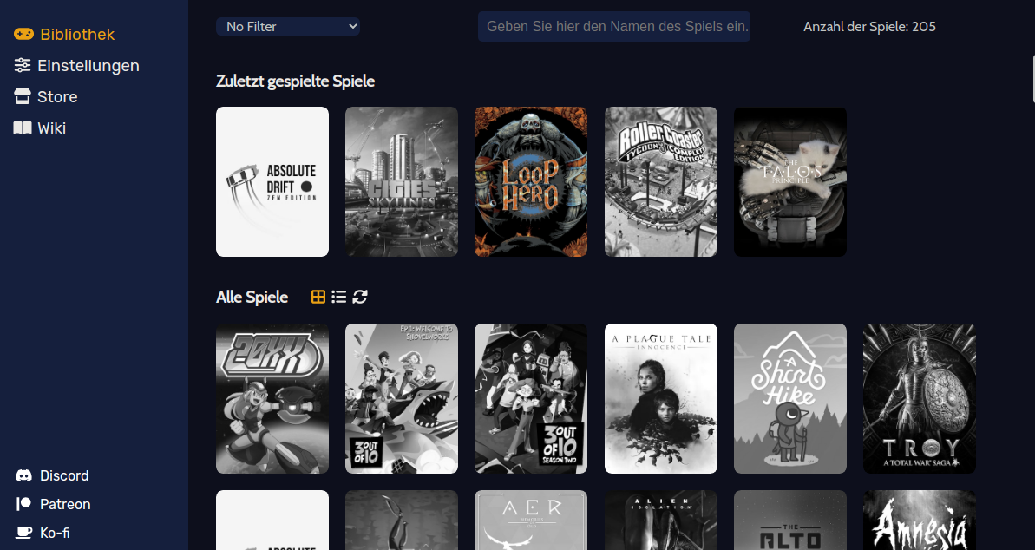Focus the game name search field
Image resolution: width=1035 pixels, height=550 pixels.
pos(614,26)
